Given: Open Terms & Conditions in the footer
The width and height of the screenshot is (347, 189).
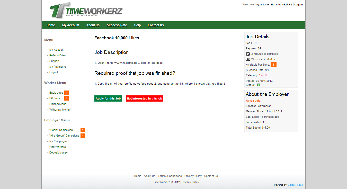Looking at the screenshot, I should (170, 176).
